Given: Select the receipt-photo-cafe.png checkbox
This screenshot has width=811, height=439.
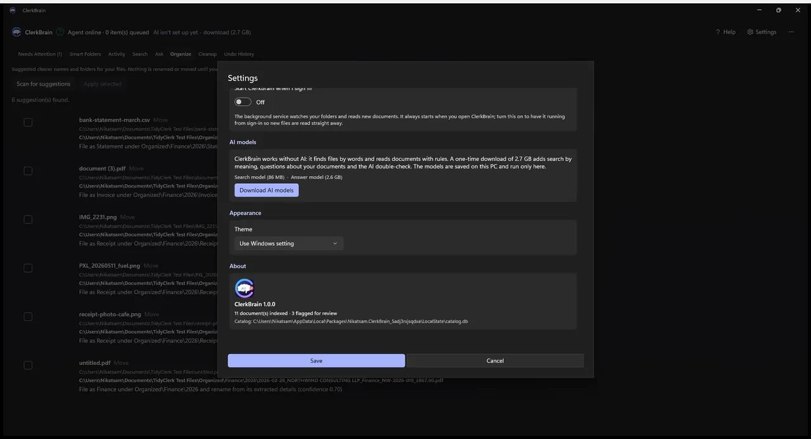Looking at the screenshot, I should coord(28,317).
